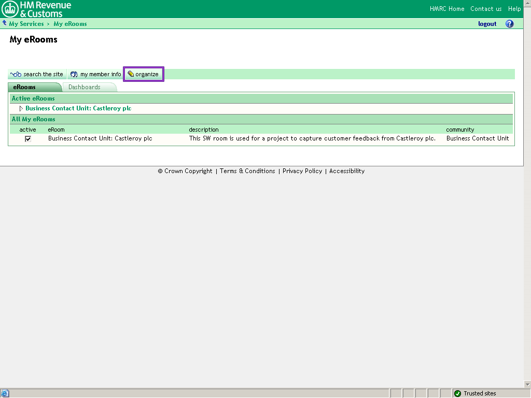Uncheck active box for Castleroy plc eRoom

28,139
